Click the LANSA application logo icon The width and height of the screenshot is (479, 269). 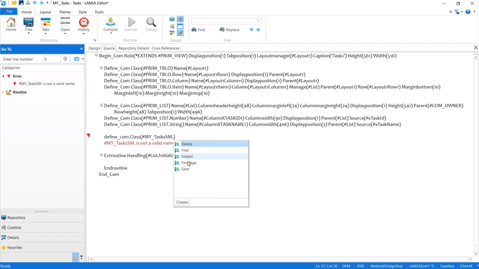click(3, 3)
